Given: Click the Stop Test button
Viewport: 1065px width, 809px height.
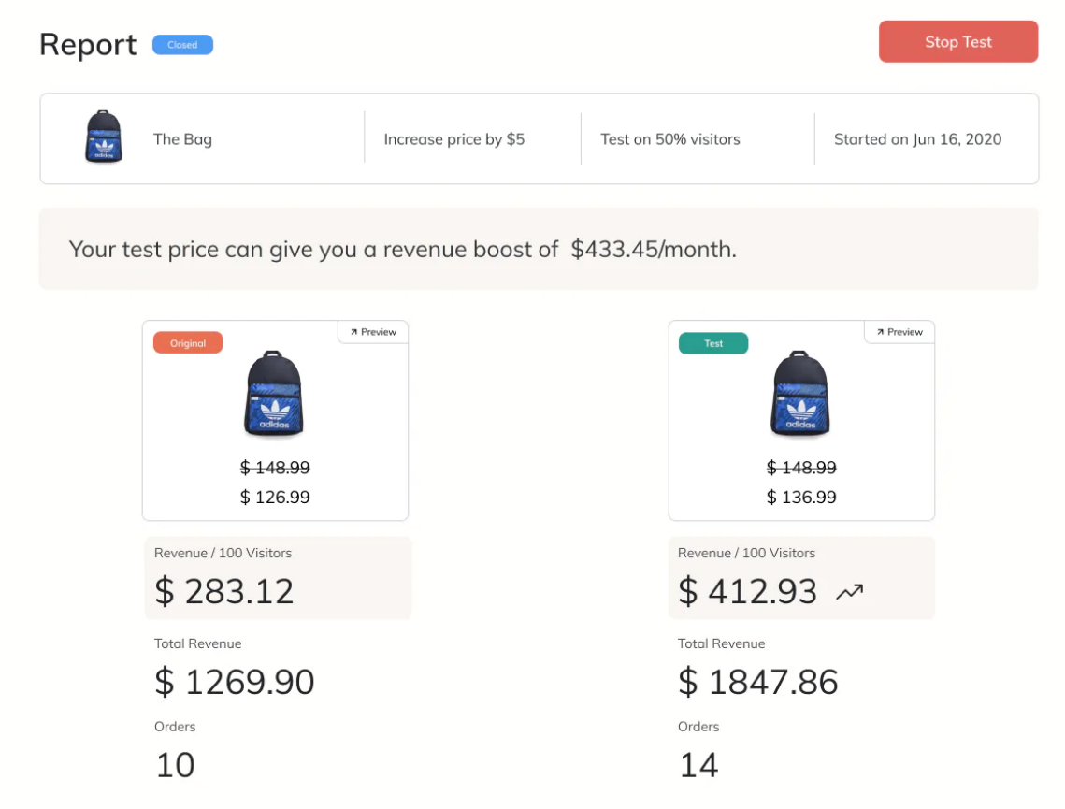Looking at the screenshot, I should (957, 41).
